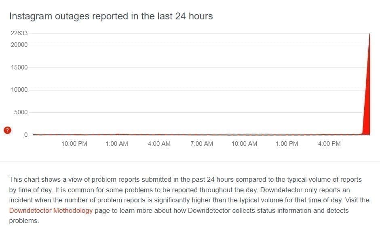Click the divider line below the chart
This screenshot has height=231, width=380.
tap(190, 162)
